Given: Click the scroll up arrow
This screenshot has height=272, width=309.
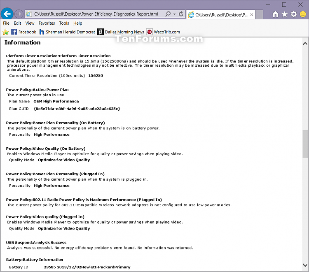Looking at the screenshot, I should [305, 44].
